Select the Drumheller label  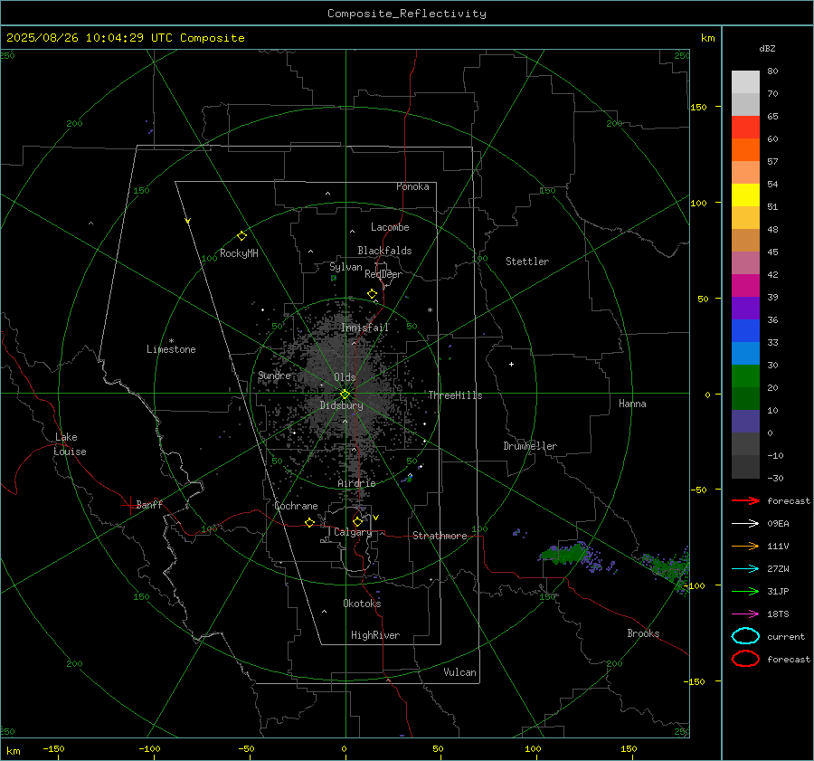[530, 446]
